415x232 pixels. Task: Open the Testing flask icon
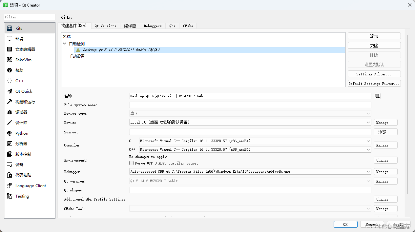click(x=10, y=196)
